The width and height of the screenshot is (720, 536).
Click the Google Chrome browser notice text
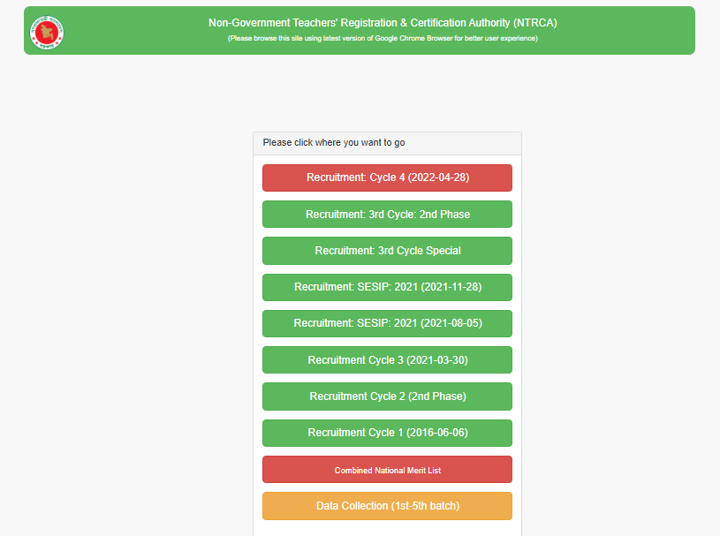(x=383, y=39)
